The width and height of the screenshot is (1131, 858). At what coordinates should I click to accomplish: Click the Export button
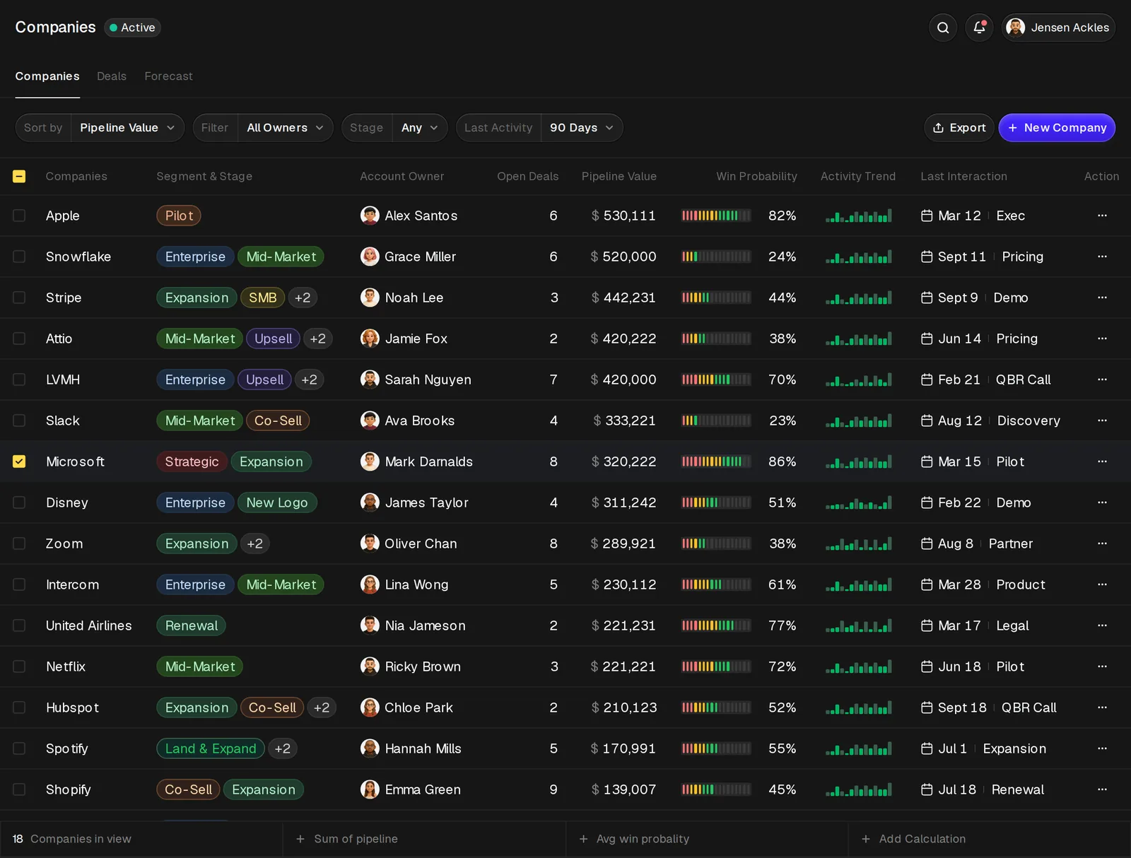coord(959,128)
